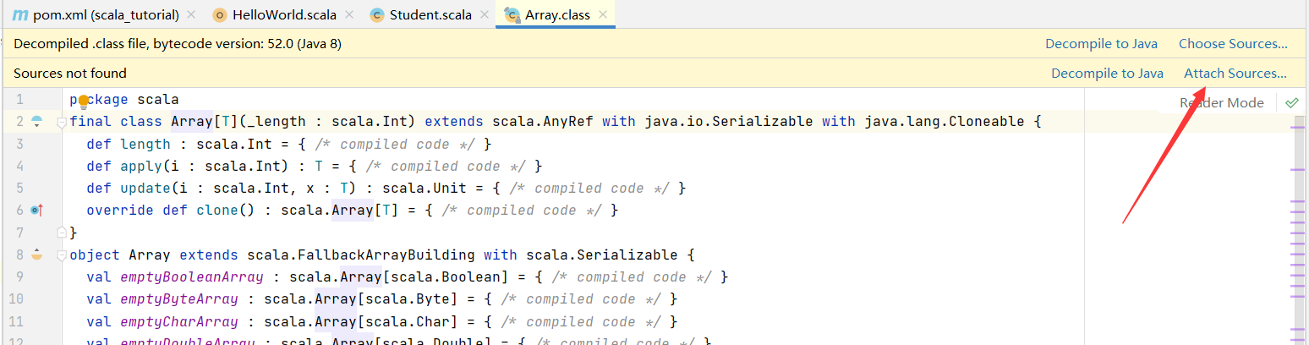Close the Student.scala tab

[x=485, y=15]
